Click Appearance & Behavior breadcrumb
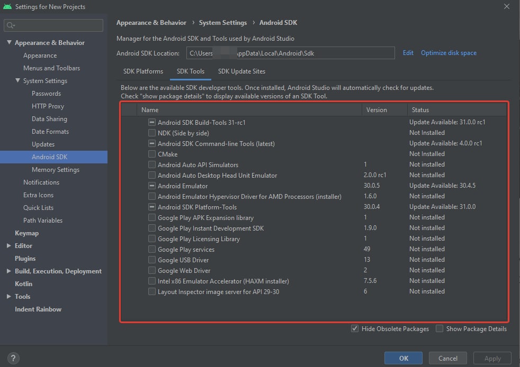520x367 pixels. click(151, 23)
